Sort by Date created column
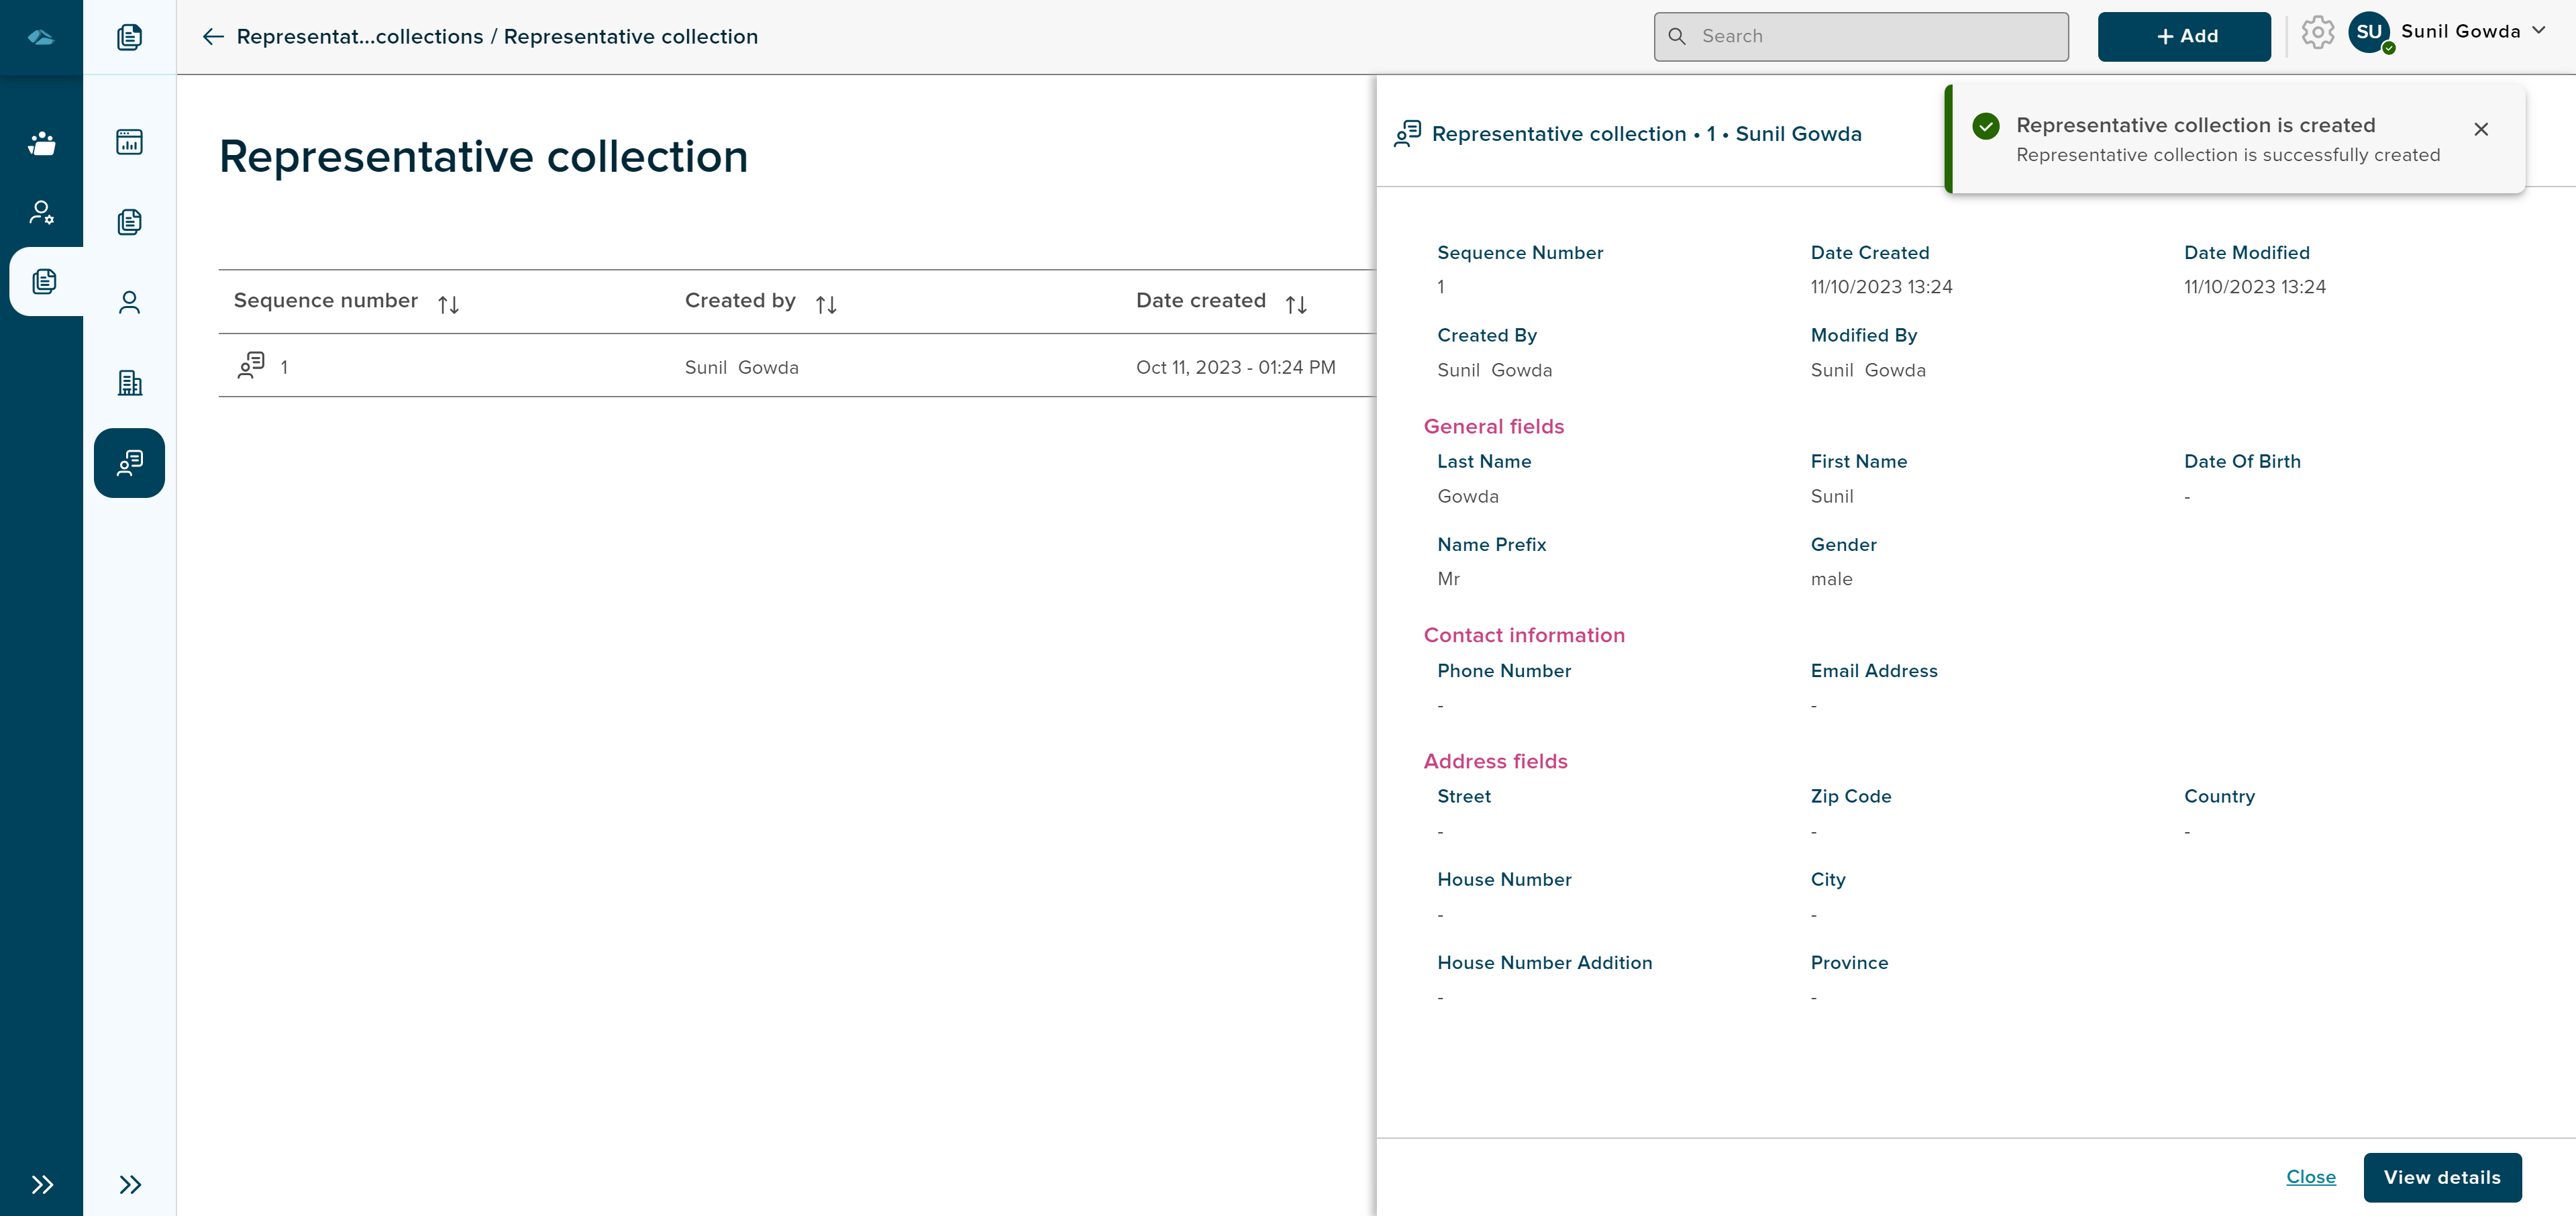The width and height of the screenshot is (2576, 1216). click(x=1296, y=304)
